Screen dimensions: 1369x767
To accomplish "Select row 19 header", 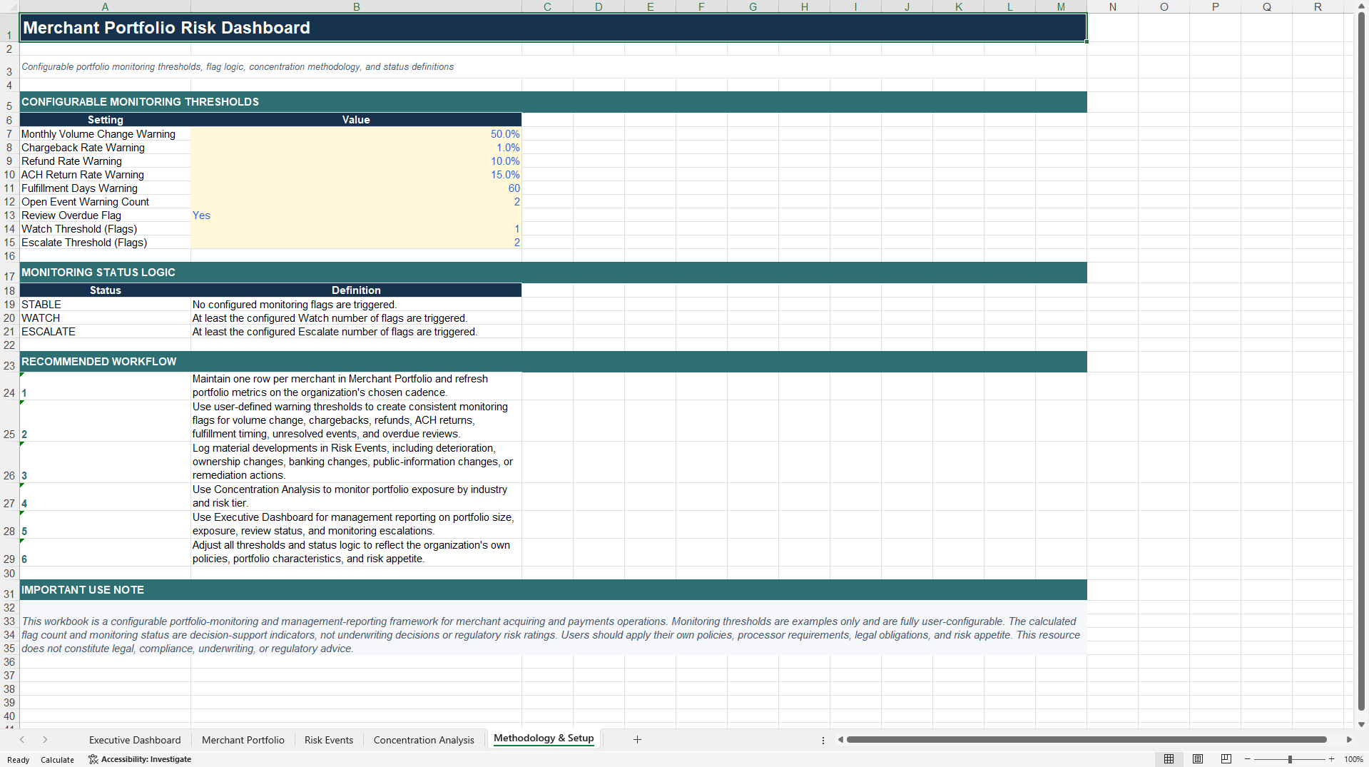I will [9, 305].
